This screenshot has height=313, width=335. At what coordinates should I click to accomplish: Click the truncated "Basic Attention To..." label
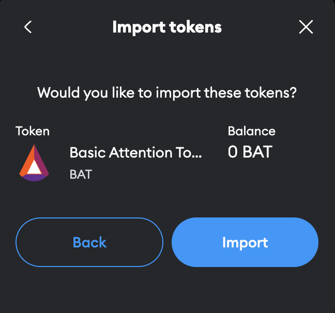click(x=135, y=153)
